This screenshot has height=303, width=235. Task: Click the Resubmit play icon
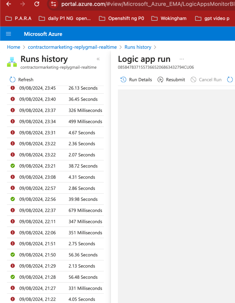pyautogui.click(x=160, y=80)
